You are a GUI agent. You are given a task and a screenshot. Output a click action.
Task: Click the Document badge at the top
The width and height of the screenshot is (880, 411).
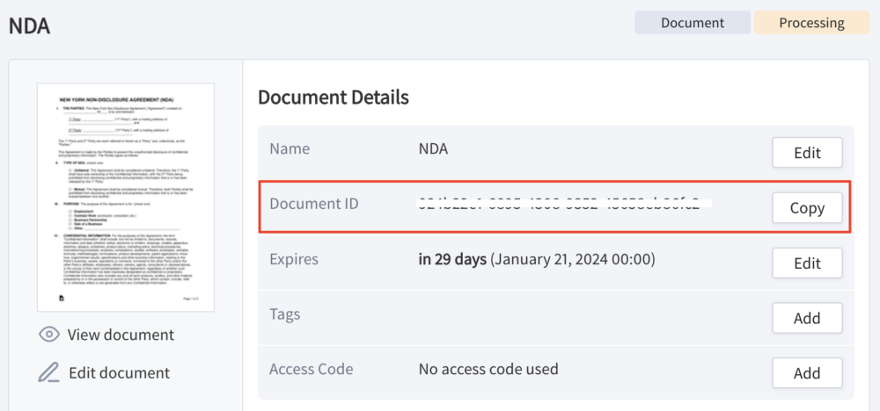(693, 23)
